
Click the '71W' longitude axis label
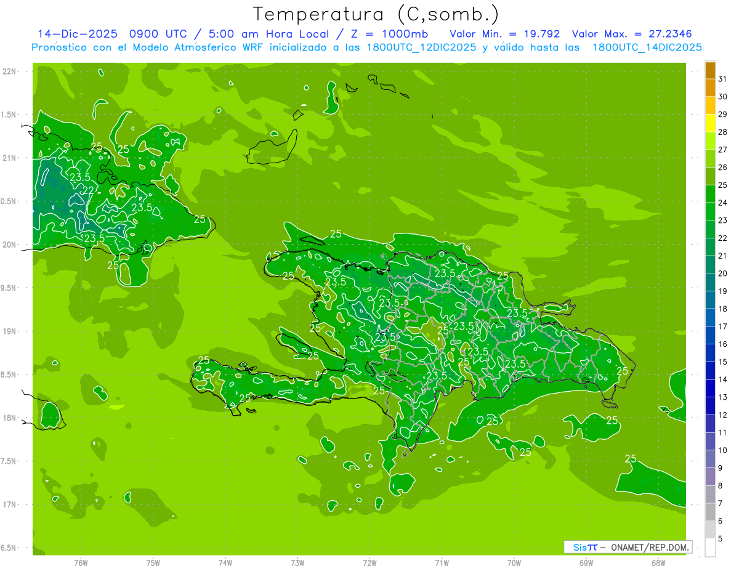(442, 562)
